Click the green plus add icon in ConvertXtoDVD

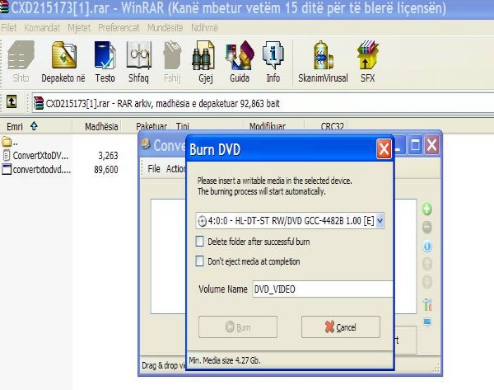point(426,209)
